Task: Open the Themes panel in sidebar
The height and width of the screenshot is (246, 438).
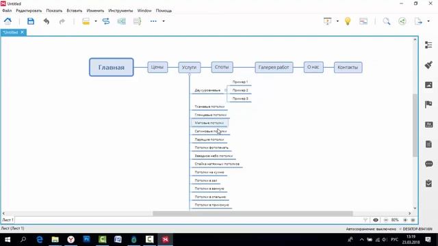Action: pos(428,124)
